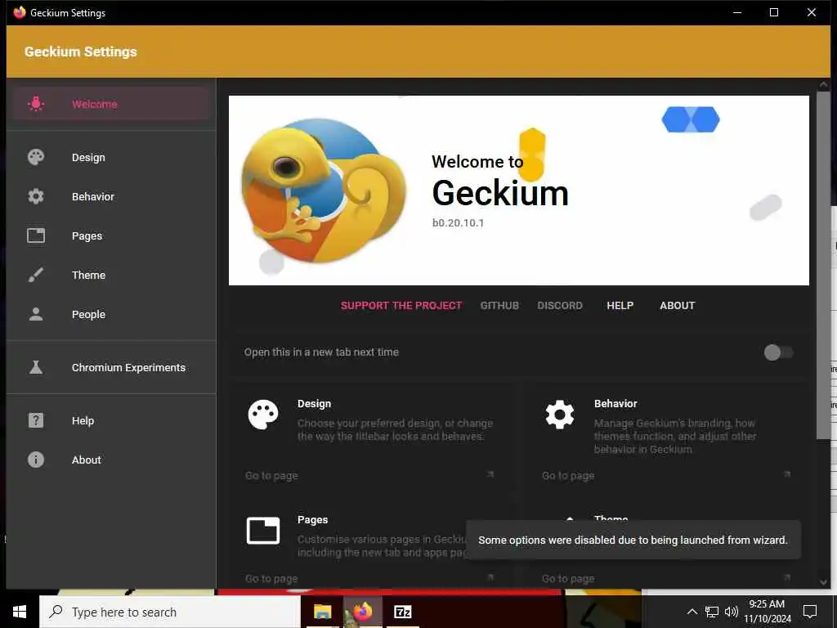The height and width of the screenshot is (628, 837).
Task: Open the Help entry in sidebar
Action: coord(111,420)
